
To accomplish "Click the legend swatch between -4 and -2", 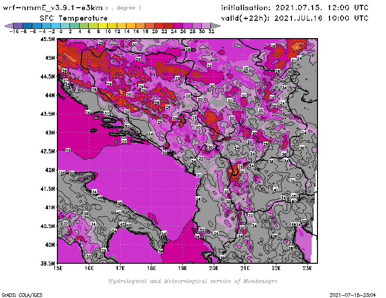I will coord(46,26).
